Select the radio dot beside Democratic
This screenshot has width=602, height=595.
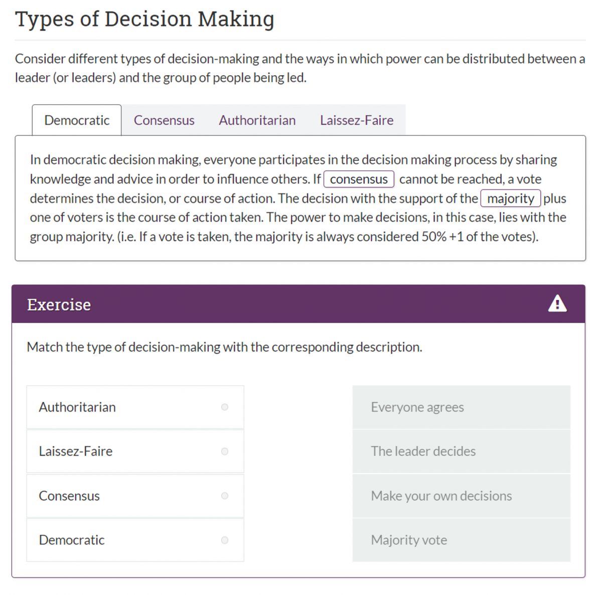click(225, 540)
